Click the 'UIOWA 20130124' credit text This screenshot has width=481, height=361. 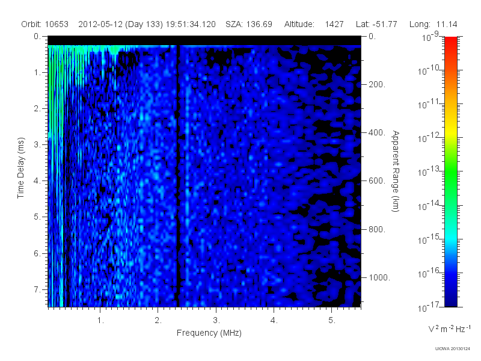(453, 348)
